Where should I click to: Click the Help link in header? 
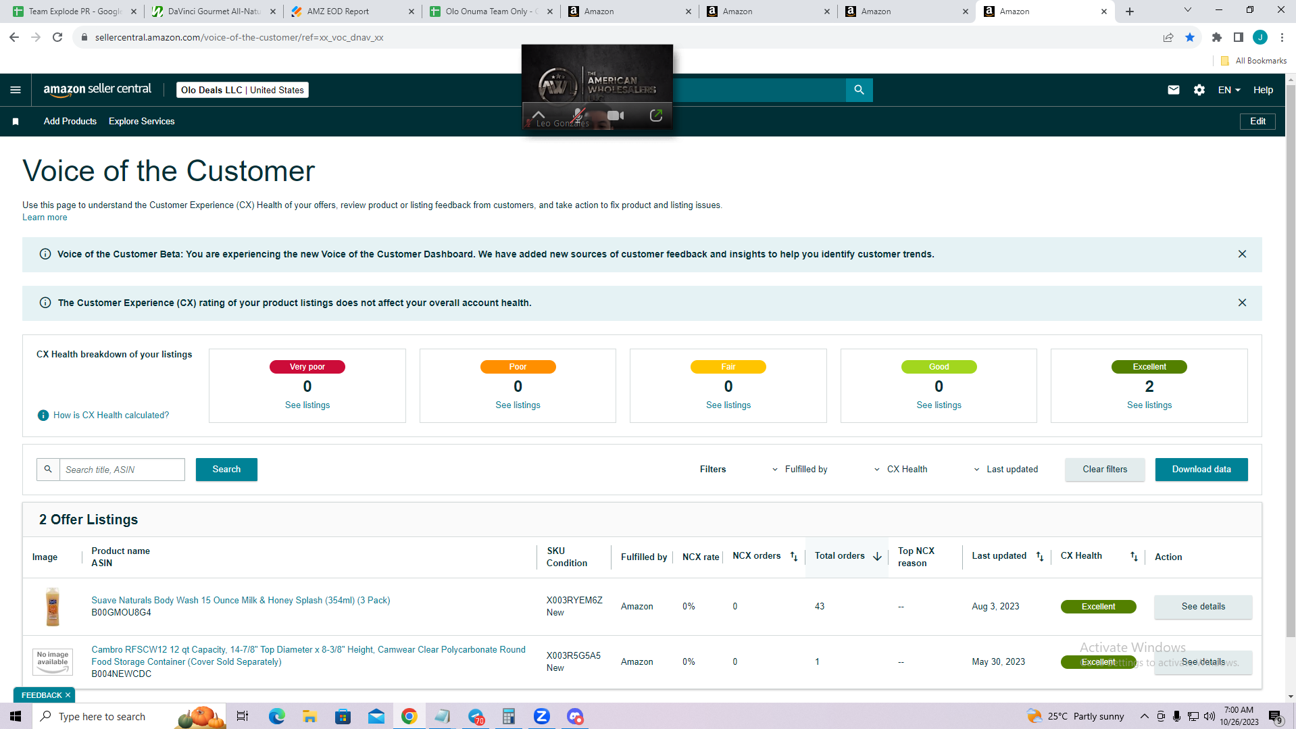pyautogui.click(x=1263, y=90)
